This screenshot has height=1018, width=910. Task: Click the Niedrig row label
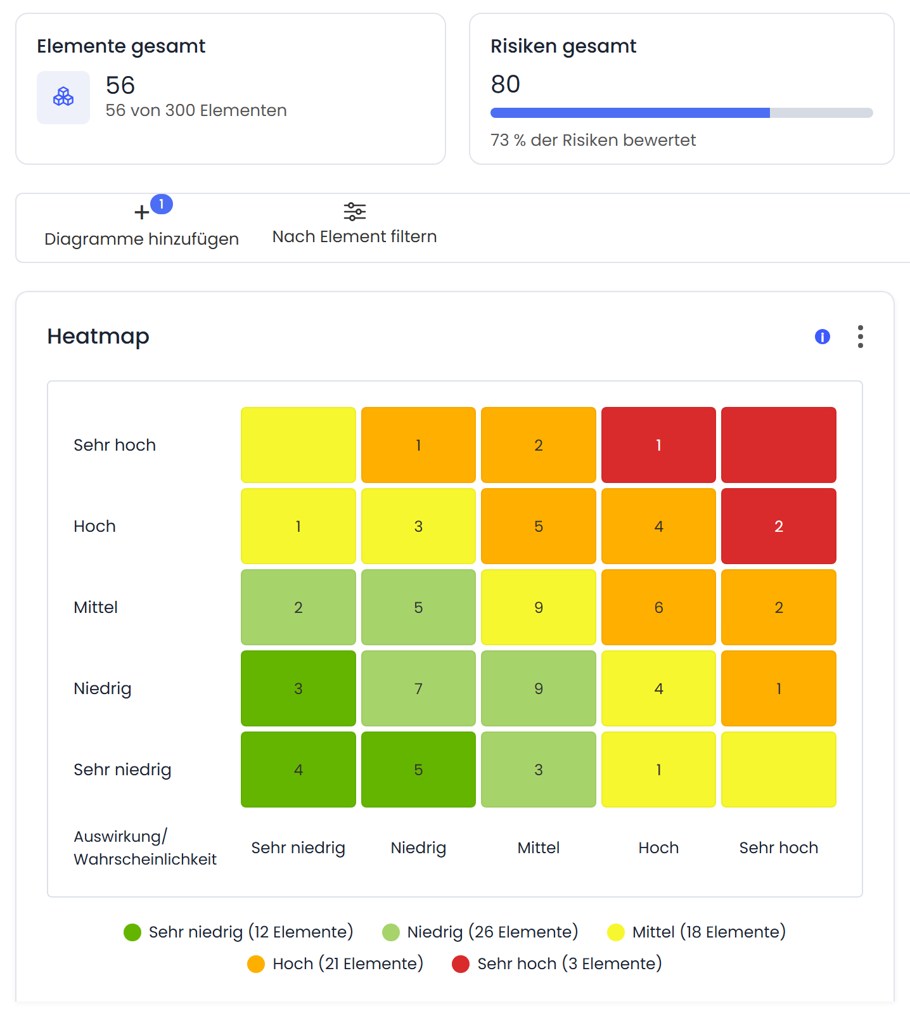coord(103,688)
